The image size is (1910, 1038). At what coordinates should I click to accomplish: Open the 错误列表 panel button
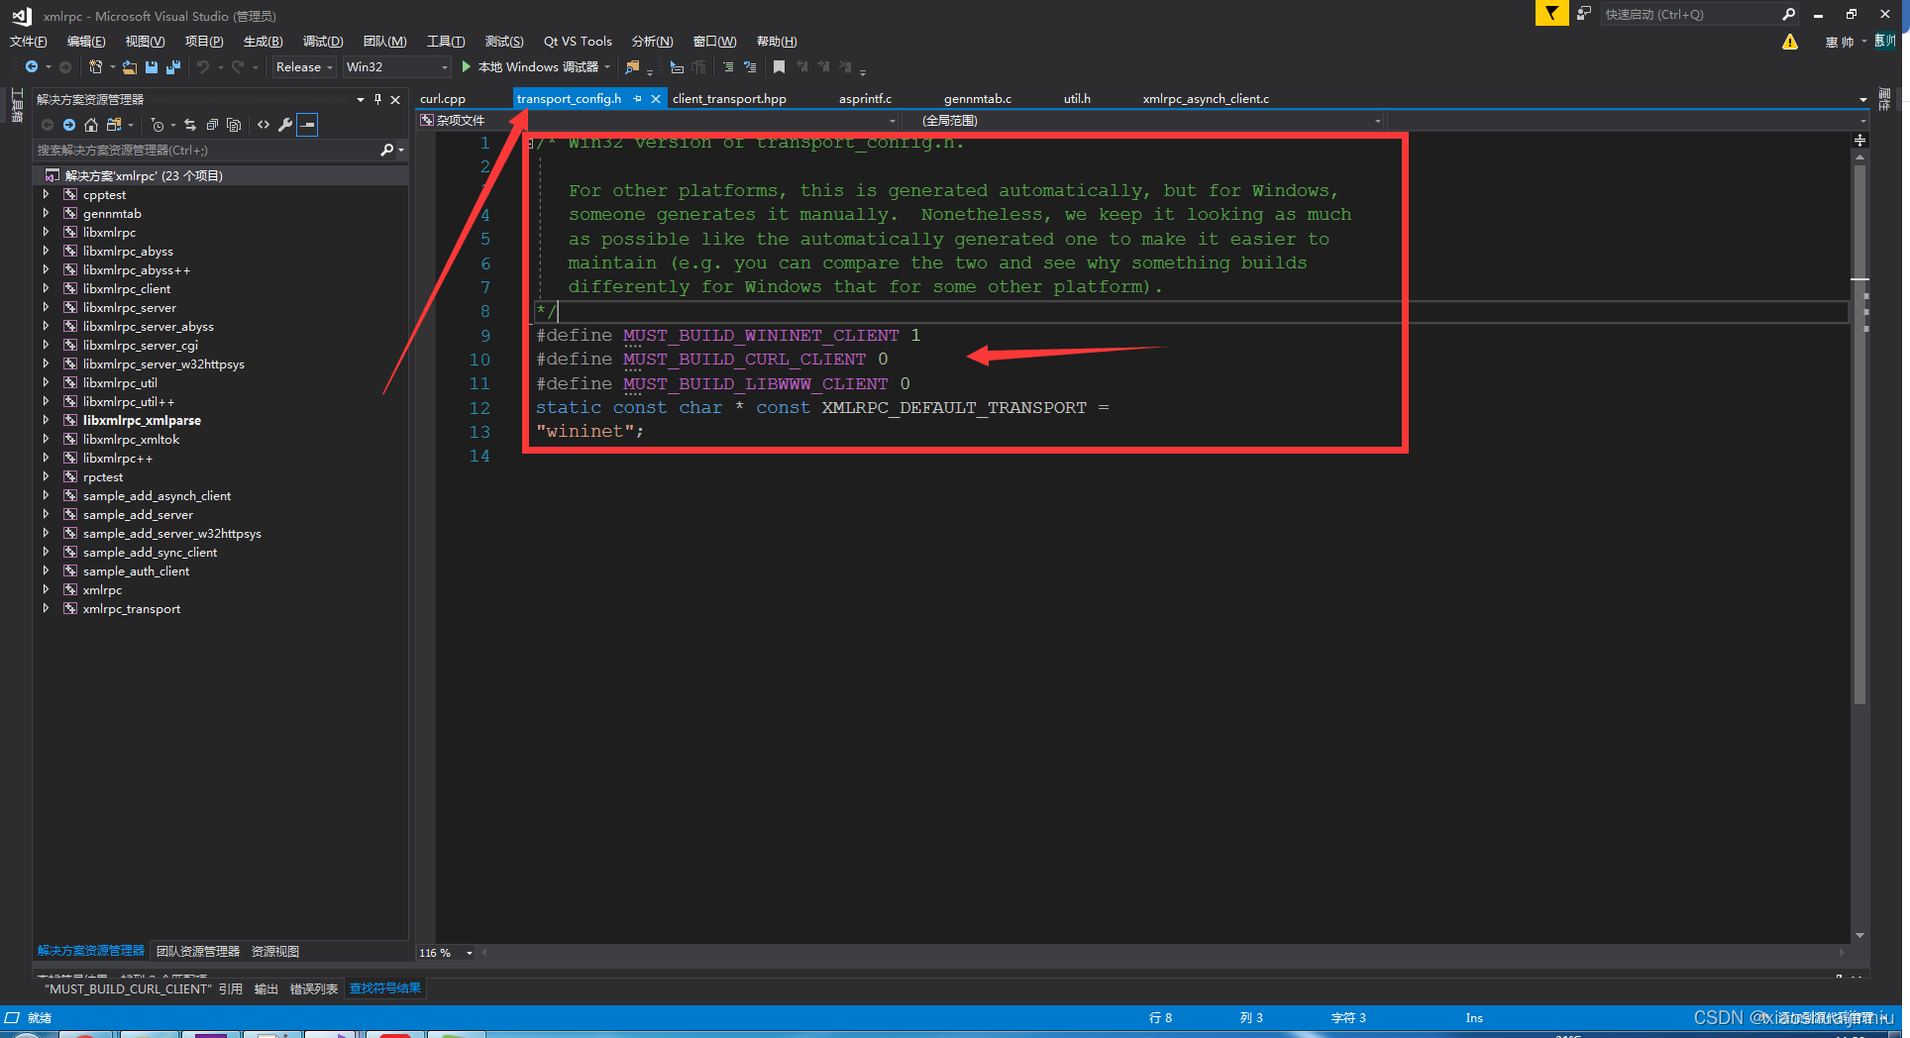314,987
